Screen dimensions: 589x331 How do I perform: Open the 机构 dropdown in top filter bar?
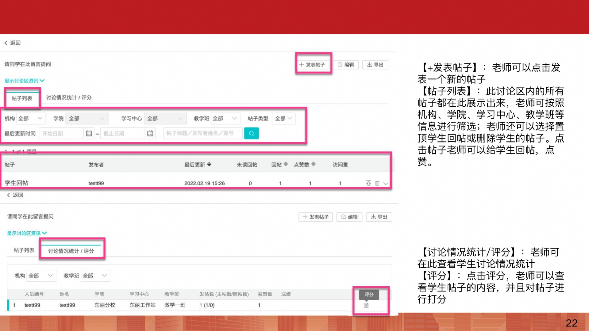click(x=30, y=118)
